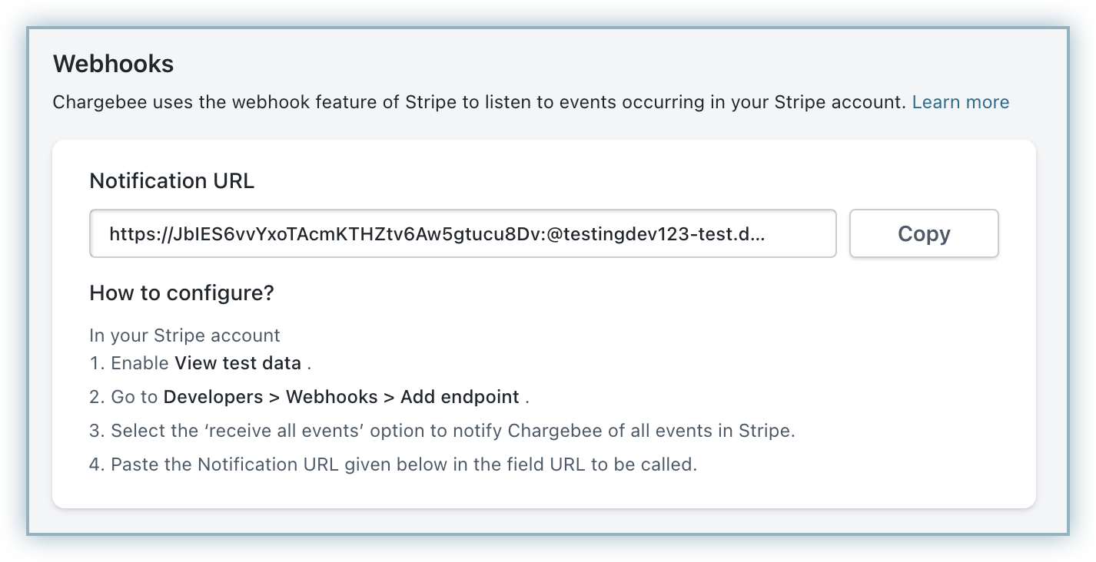Click the Notification URL label
The image size is (1096, 562).
(171, 180)
